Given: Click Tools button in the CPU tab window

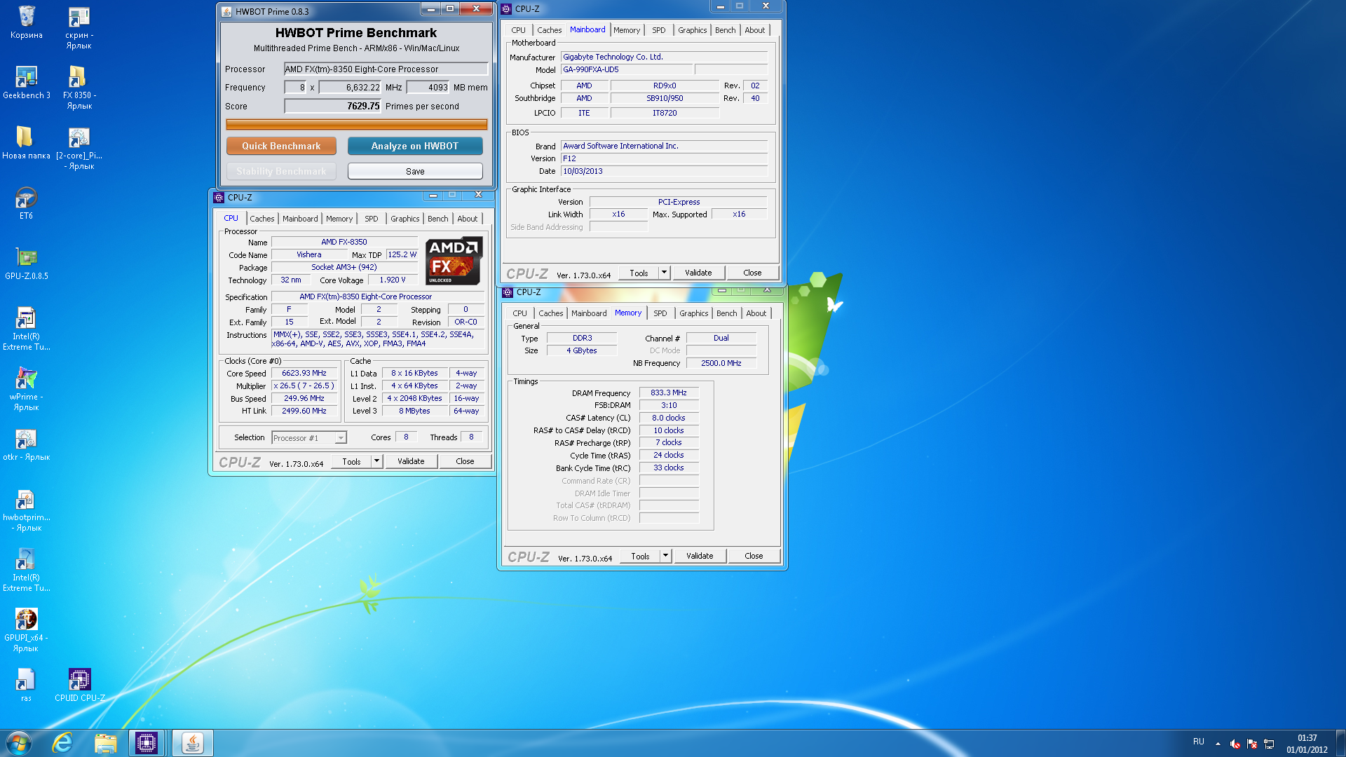Looking at the screenshot, I should pos(351,461).
